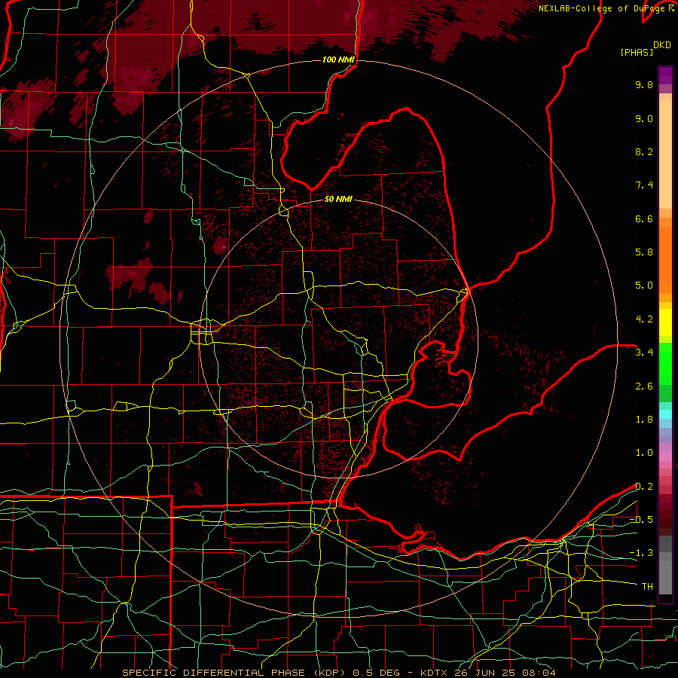Image resolution: width=678 pixels, height=678 pixels.
Task: Click the "TH" threshold label on scale
Action: pyautogui.click(x=647, y=587)
